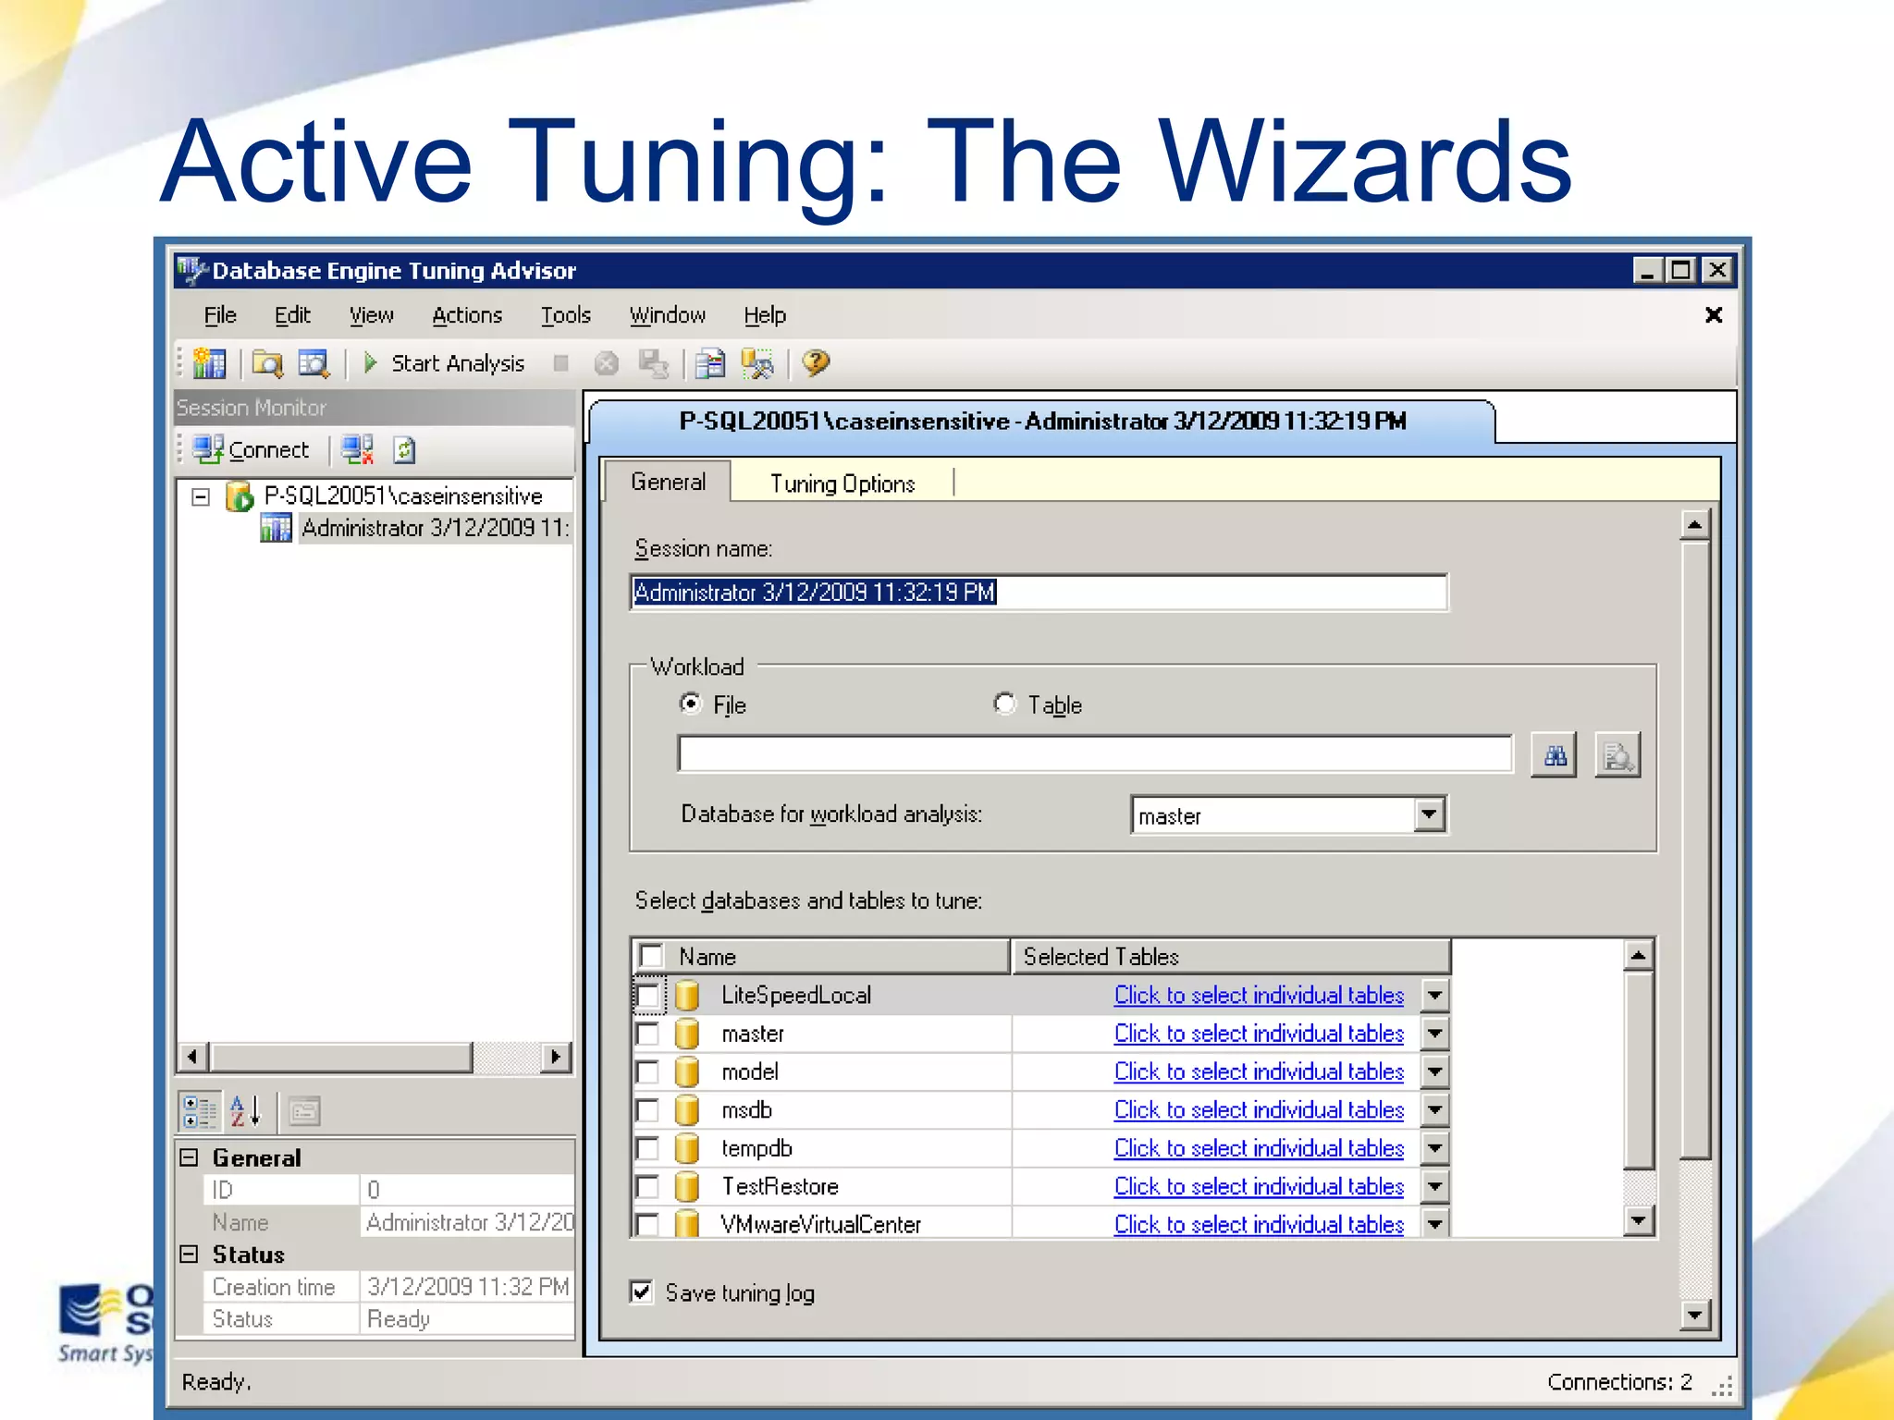This screenshot has width=1894, height=1420.
Task: Open the Actions menu
Action: coord(467,315)
